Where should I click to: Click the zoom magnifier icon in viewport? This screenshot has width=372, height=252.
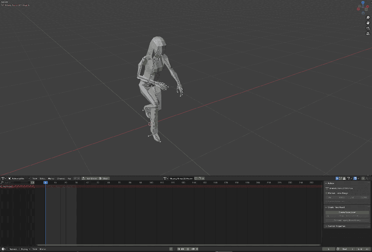click(368, 17)
